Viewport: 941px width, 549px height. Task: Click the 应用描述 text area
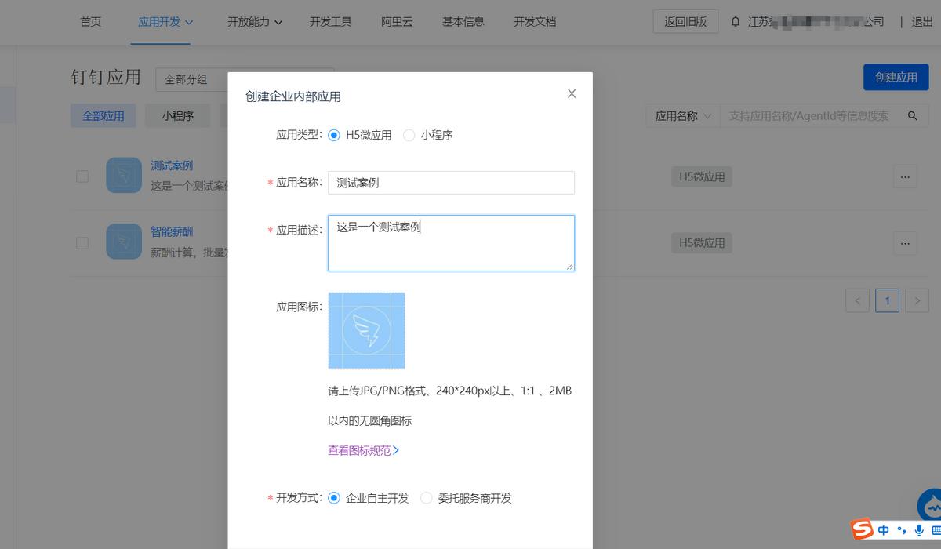click(451, 243)
